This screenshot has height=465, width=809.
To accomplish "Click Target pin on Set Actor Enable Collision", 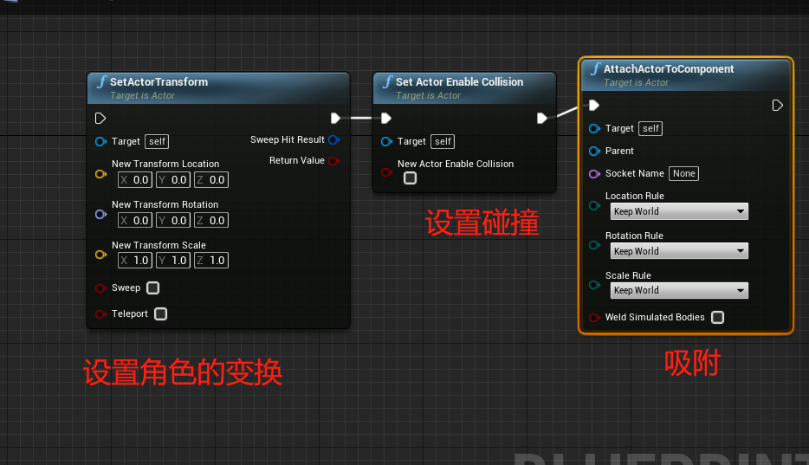I will pyautogui.click(x=386, y=141).
